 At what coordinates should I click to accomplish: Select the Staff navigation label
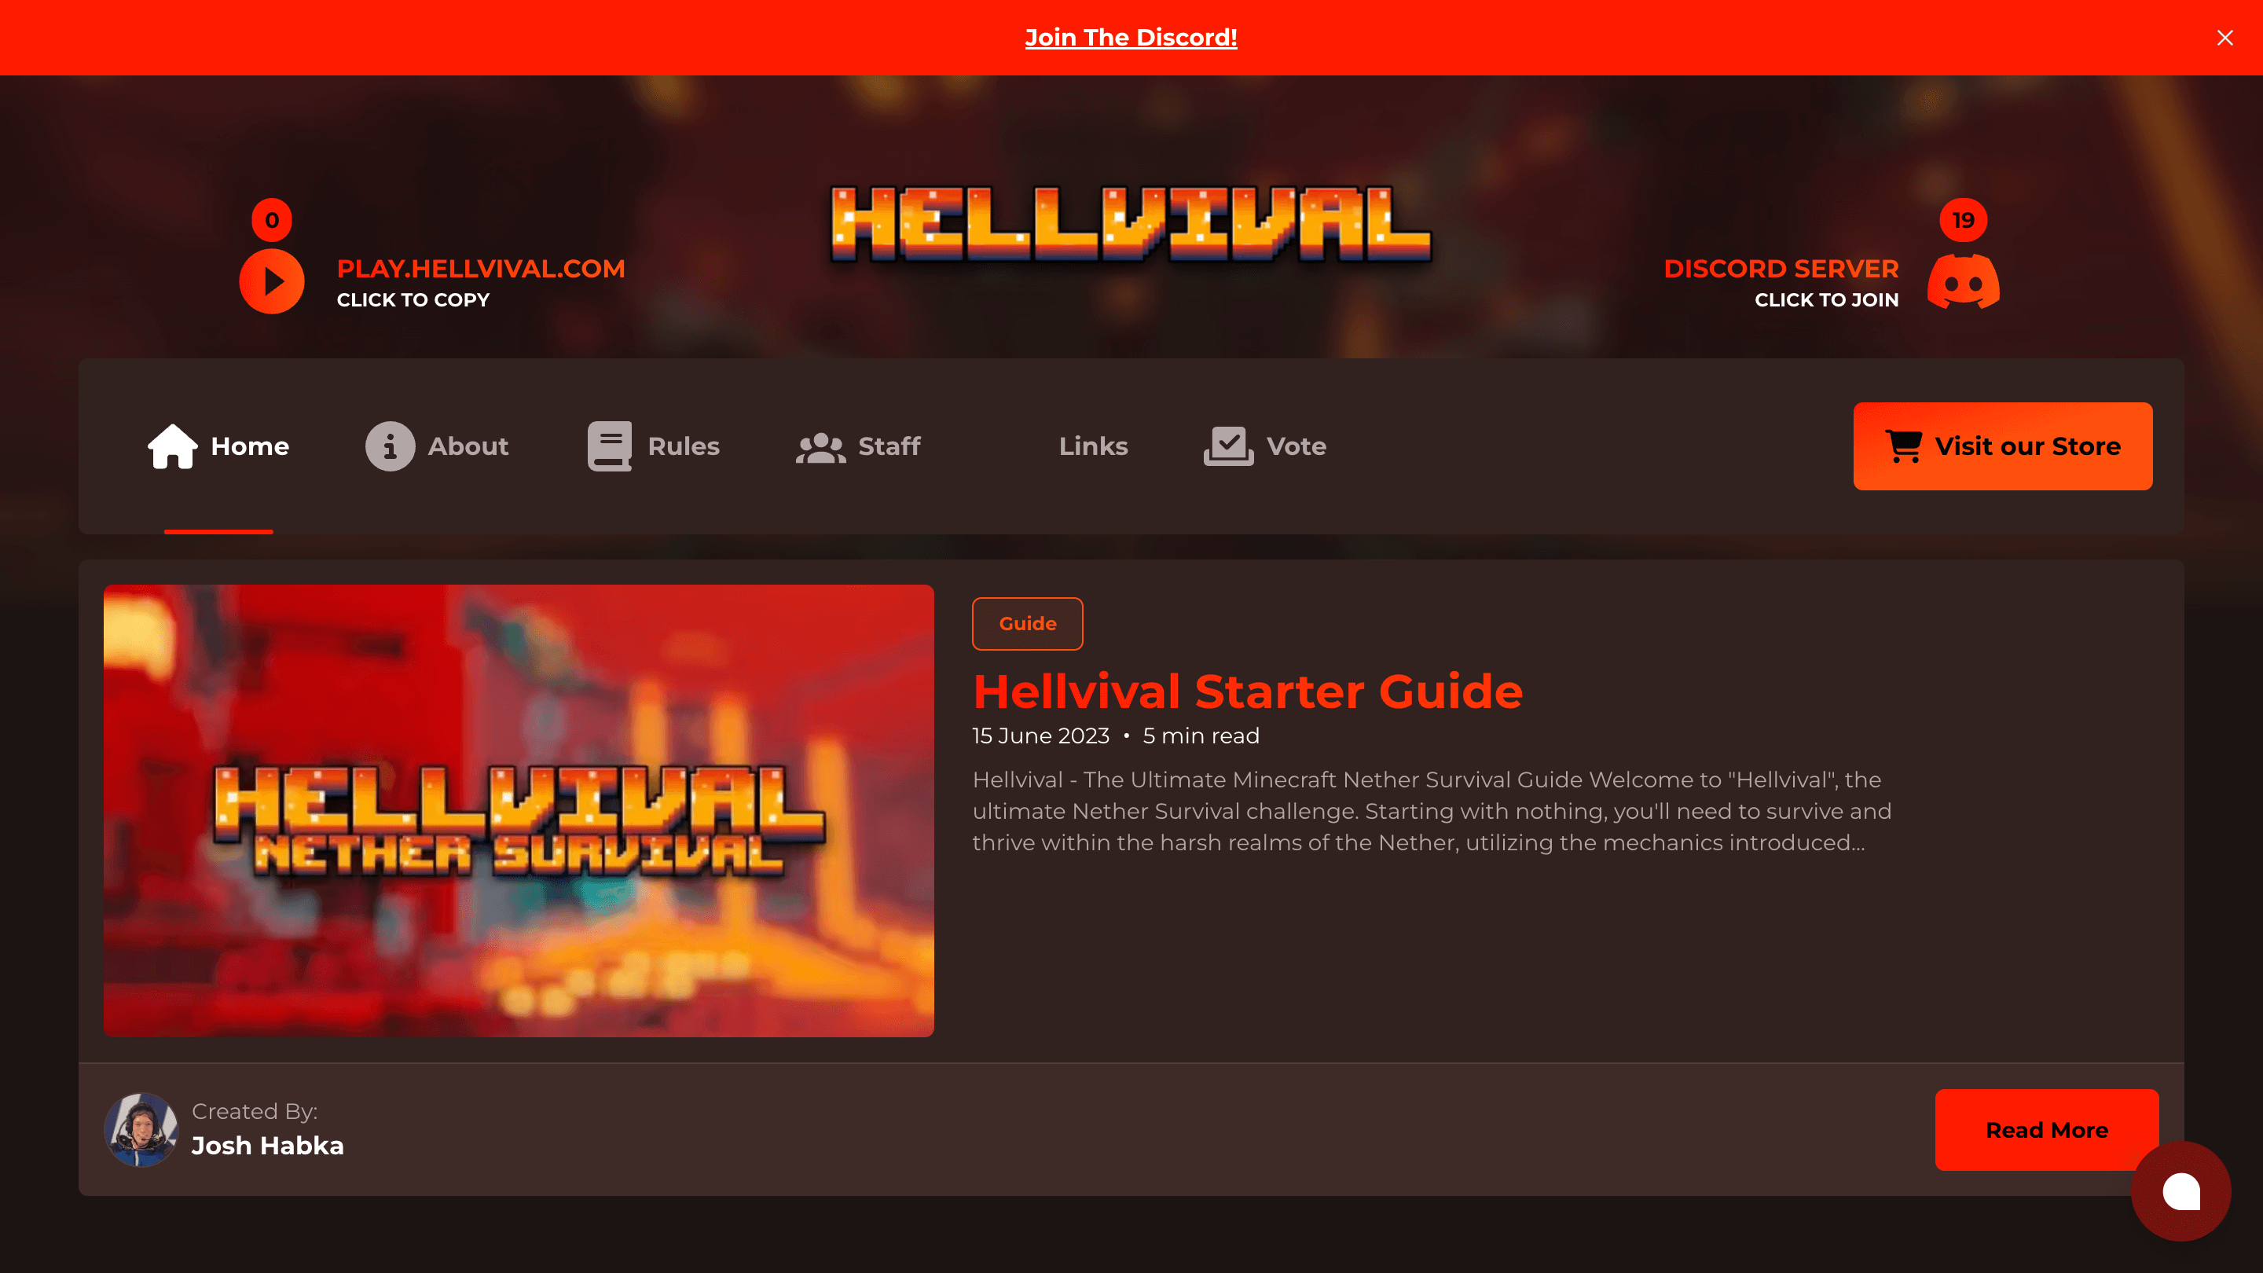pos(889,446)
